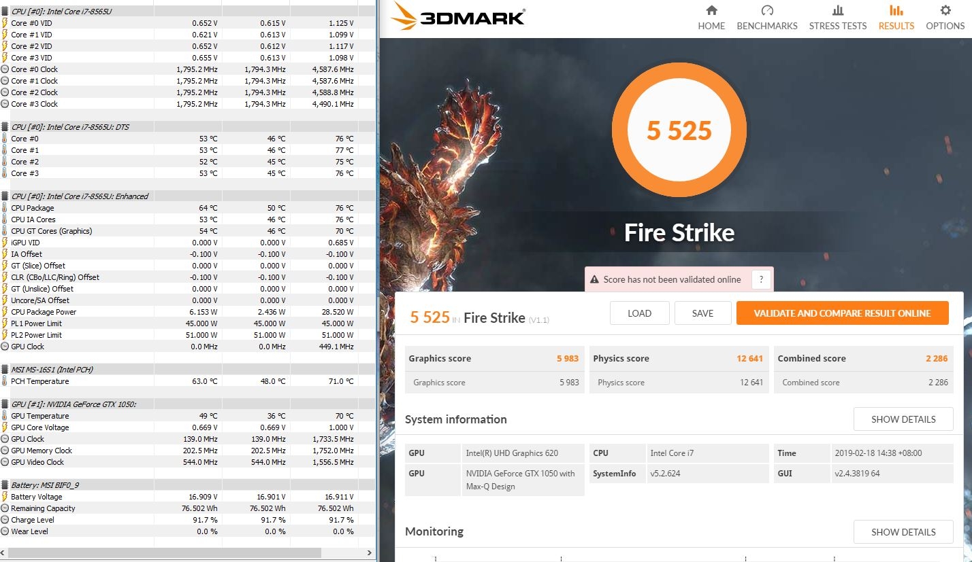
Task: Select the CLR (CBo/LLC/Ring) Offset row
Action: tap(187, 277)
